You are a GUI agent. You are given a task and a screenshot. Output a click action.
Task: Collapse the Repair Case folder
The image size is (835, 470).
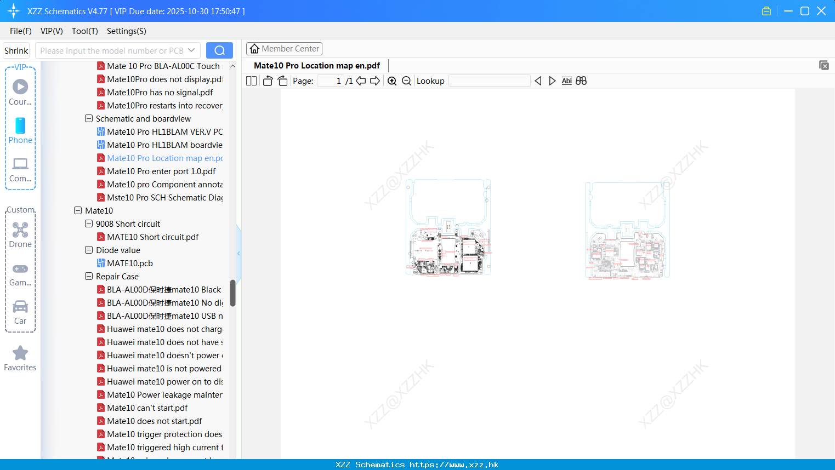pos(89,276)
